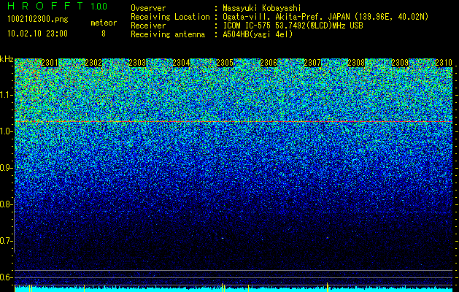Click the 'Receiver' field label

pyautogui.click(x=148, y=26)
